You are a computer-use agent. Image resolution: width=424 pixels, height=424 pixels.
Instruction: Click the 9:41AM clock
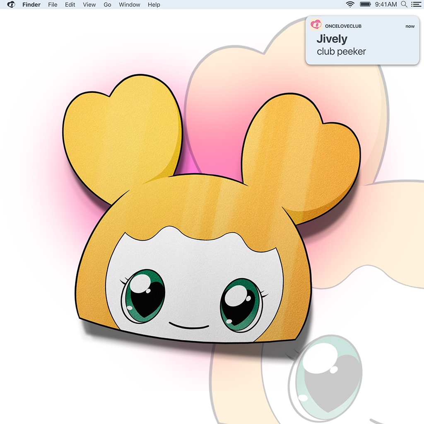click(x=385, y=5)
